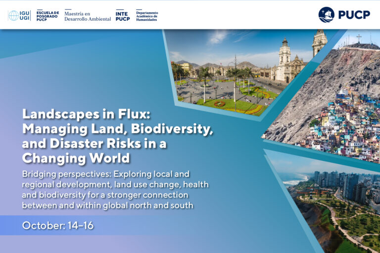This screenshot has width=380, height=253.
Task: Open the Escuela de Posgrado PUCP logo
Action: pos(47,16)
